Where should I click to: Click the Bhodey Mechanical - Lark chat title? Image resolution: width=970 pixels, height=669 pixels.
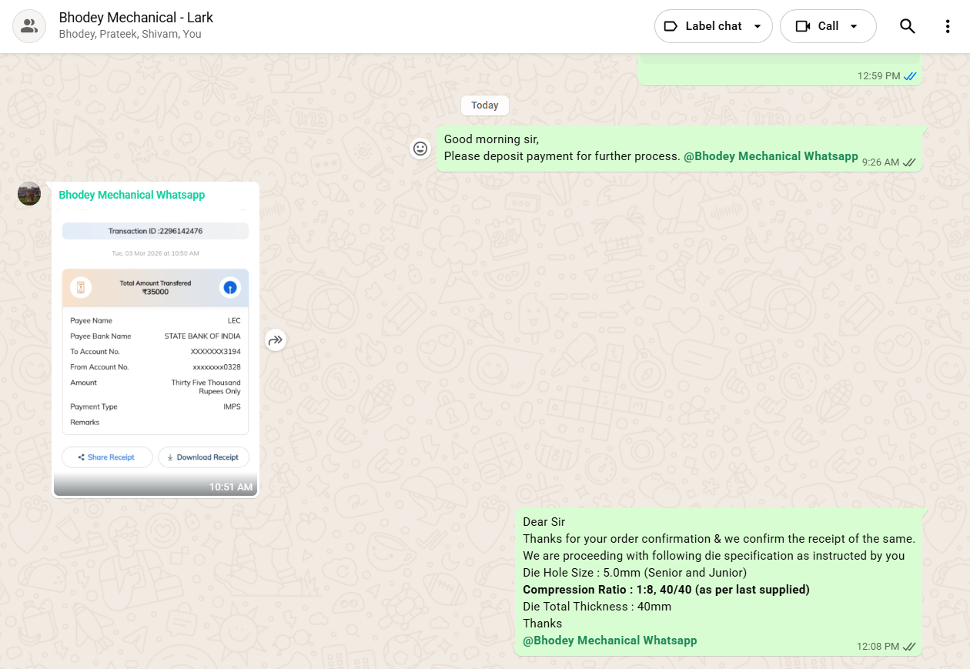pyautogui.click(x=136, y=17)
